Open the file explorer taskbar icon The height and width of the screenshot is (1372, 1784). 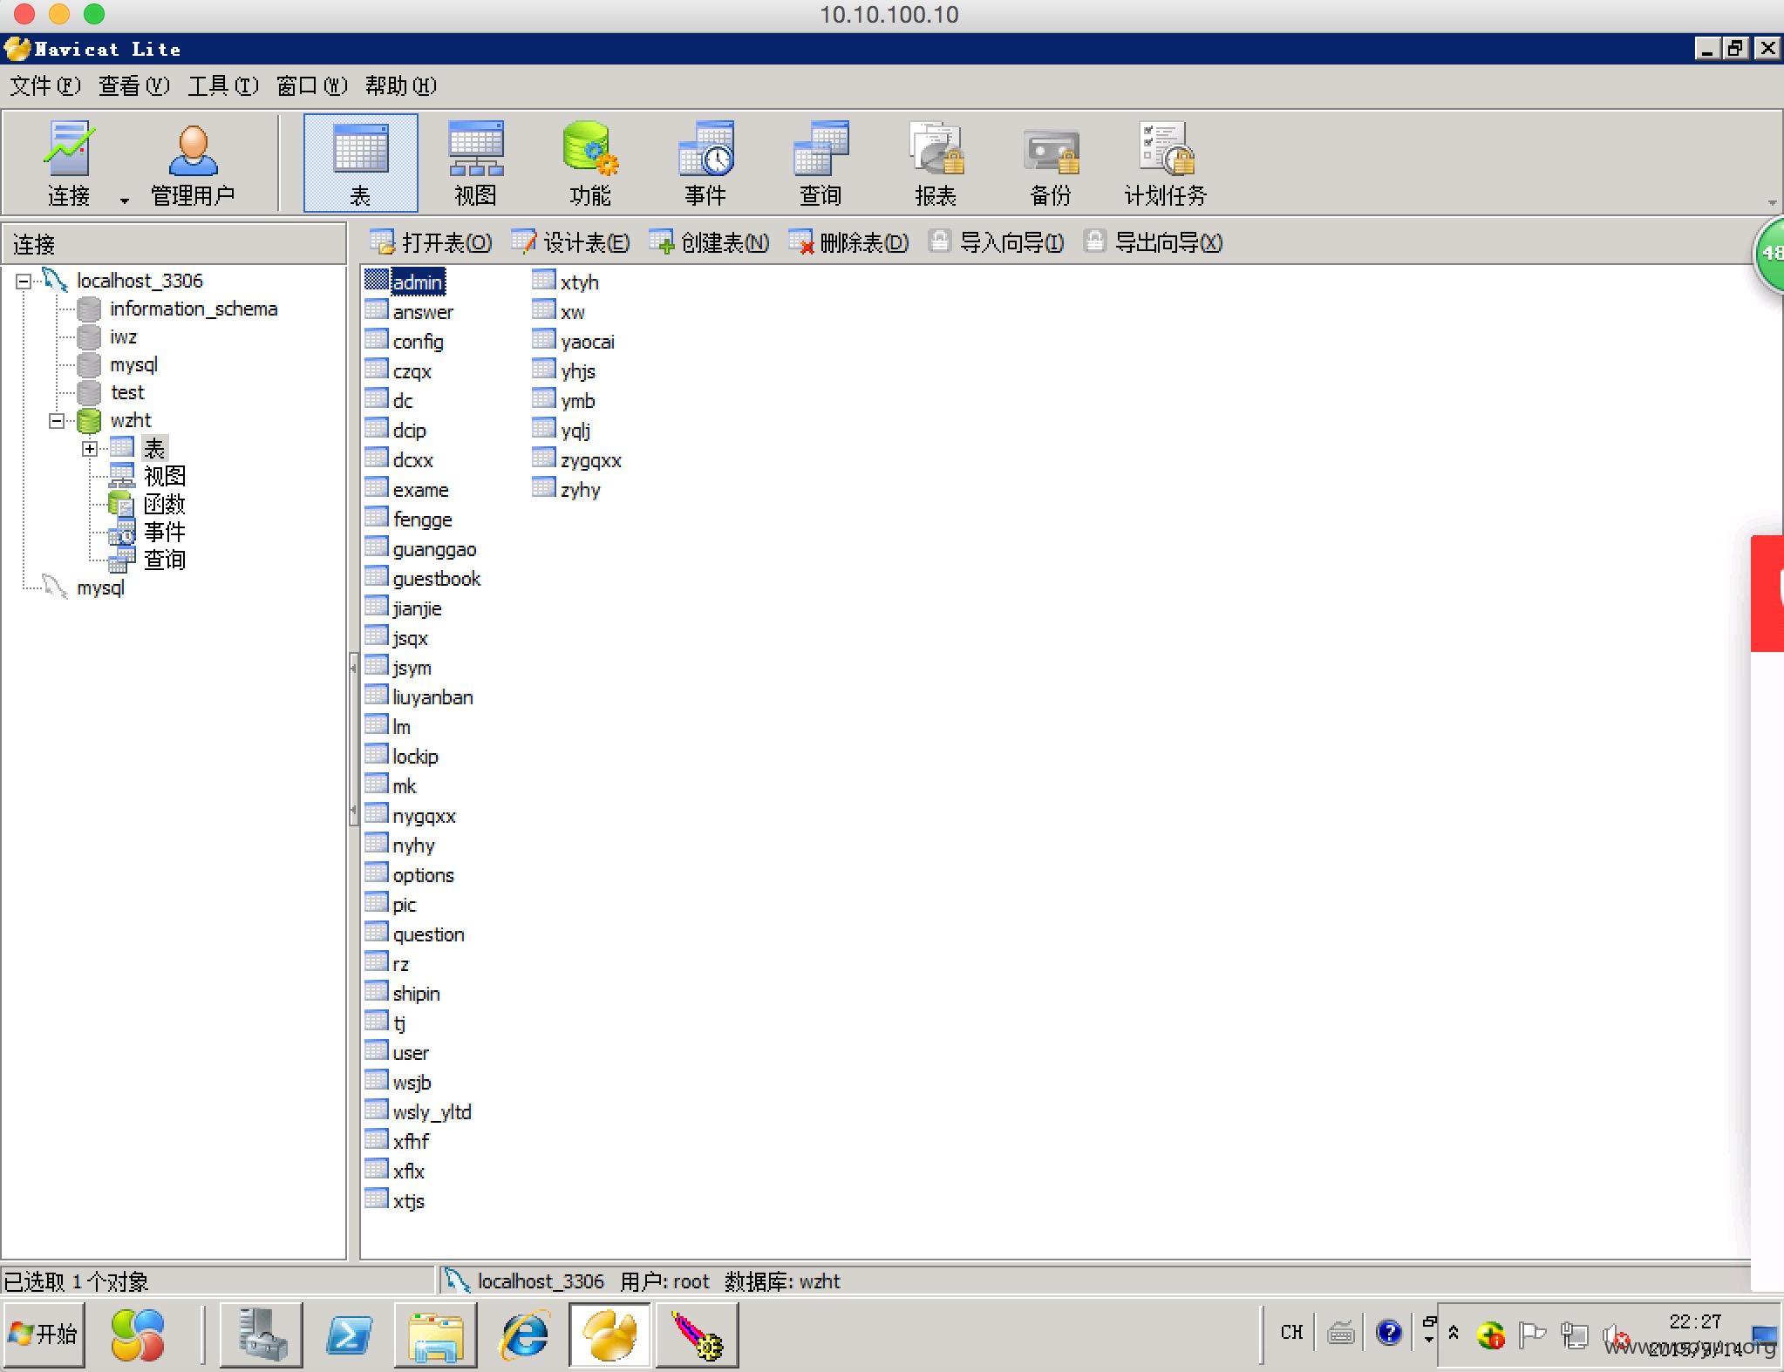click(436, 1335)
